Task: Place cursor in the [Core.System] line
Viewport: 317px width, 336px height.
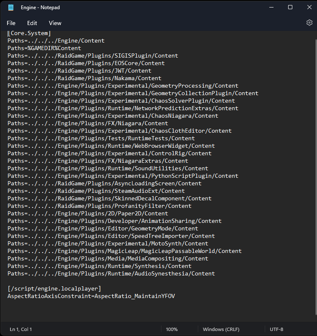Action: (x=29, y=33)
